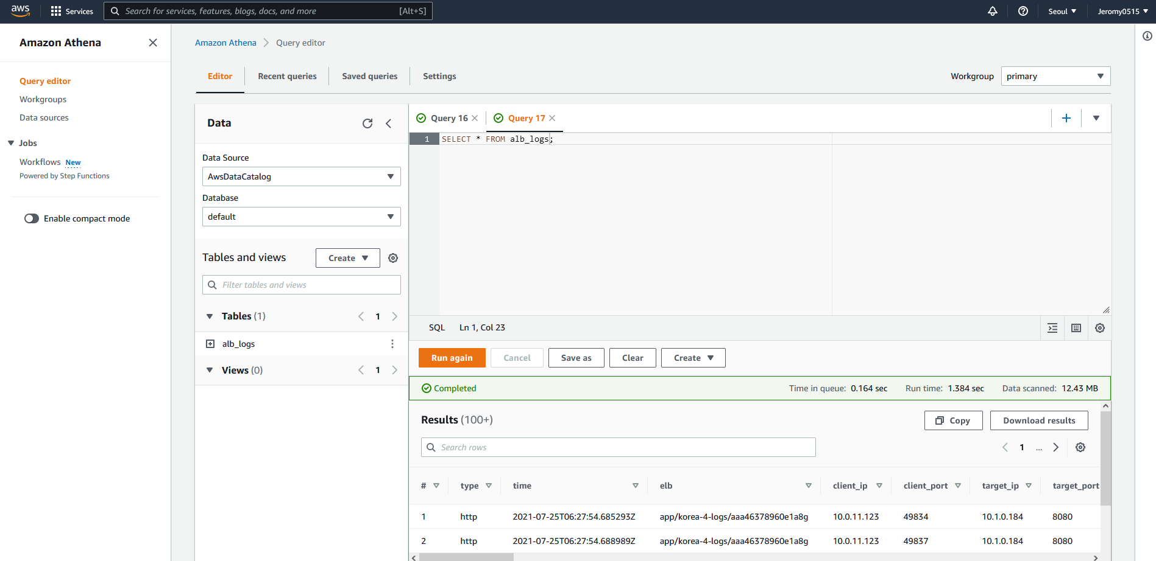Sort results by type column

pyautogui.click(x=489, y=486)
